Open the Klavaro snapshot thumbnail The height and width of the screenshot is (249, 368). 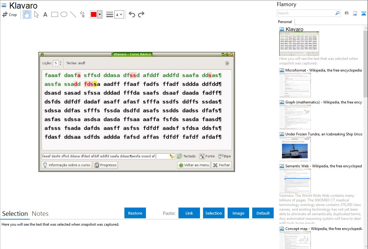click(x=299, y=44)
